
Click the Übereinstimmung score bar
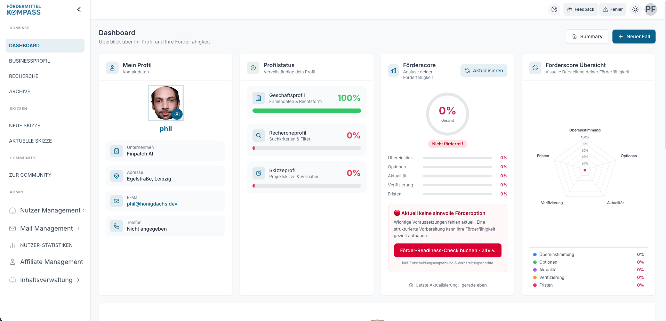click(x=457, y=158)
